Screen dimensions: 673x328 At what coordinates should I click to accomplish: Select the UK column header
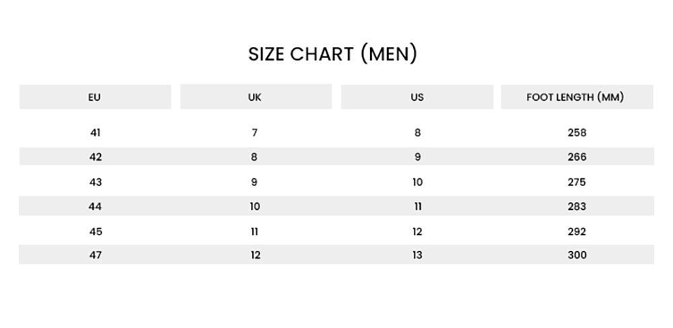[x=256, y=97]
